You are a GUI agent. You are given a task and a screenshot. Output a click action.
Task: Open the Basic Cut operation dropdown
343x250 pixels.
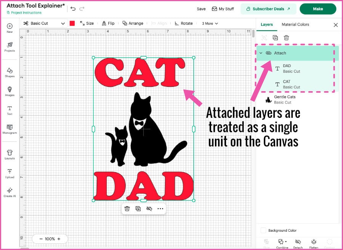[44, 23]
